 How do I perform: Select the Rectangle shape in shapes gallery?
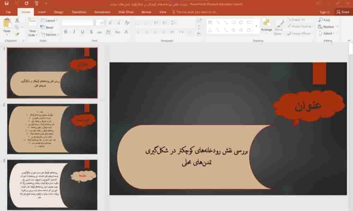[233, 23]
